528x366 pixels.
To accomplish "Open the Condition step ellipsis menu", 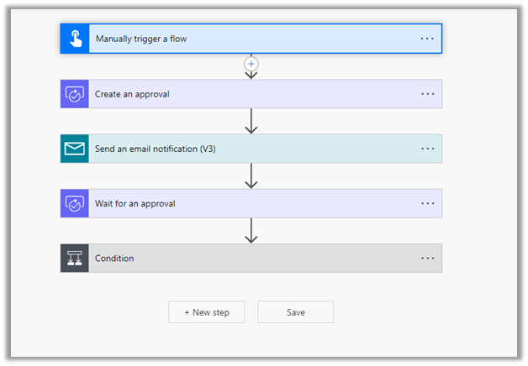I will tap(428, 258).
